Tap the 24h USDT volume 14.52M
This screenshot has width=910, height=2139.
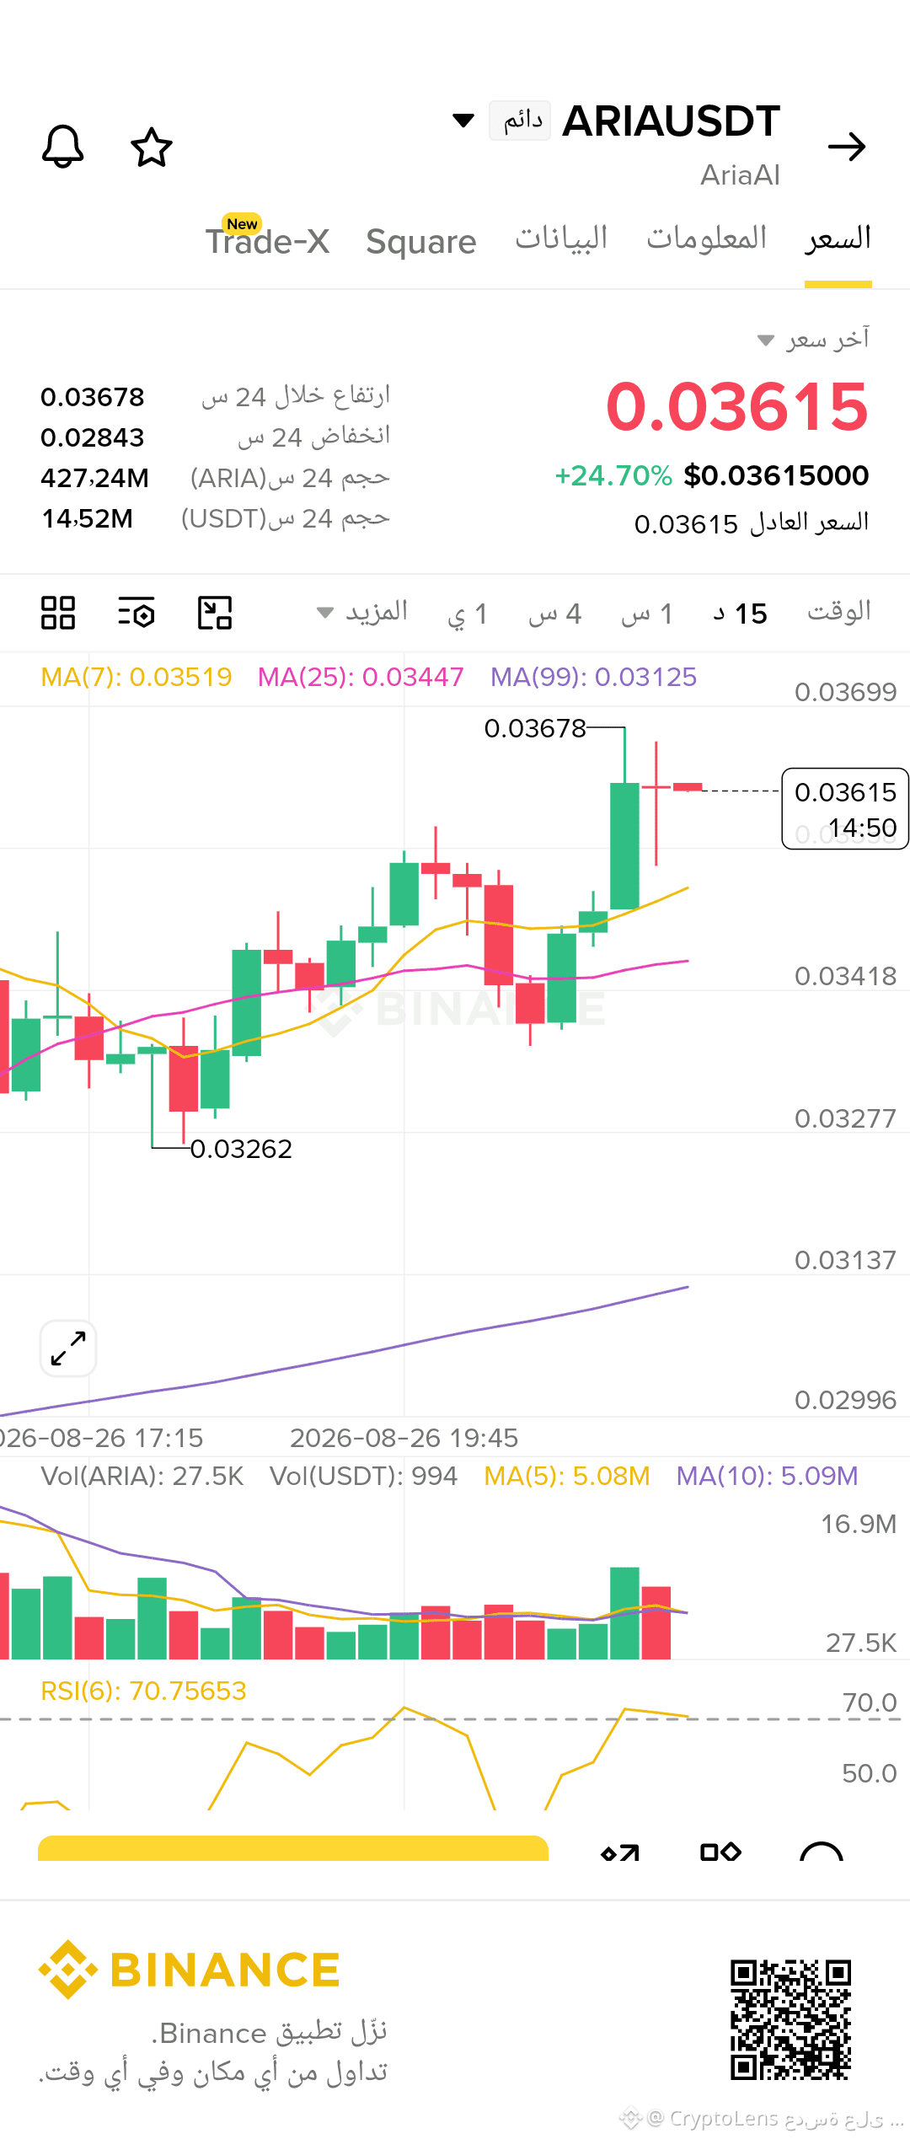click(88, 518)
